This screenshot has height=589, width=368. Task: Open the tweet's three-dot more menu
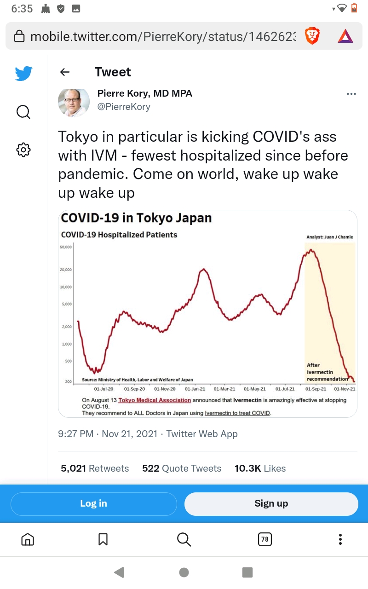(351, 94)
